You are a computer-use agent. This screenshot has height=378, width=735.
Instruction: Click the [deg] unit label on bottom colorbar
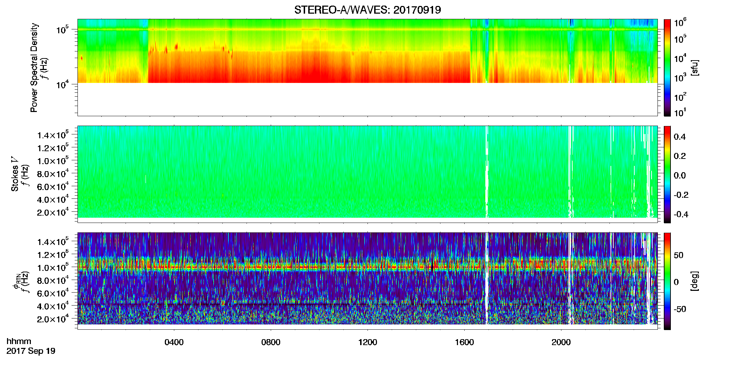pyautogui.click(x=694, y=281)
